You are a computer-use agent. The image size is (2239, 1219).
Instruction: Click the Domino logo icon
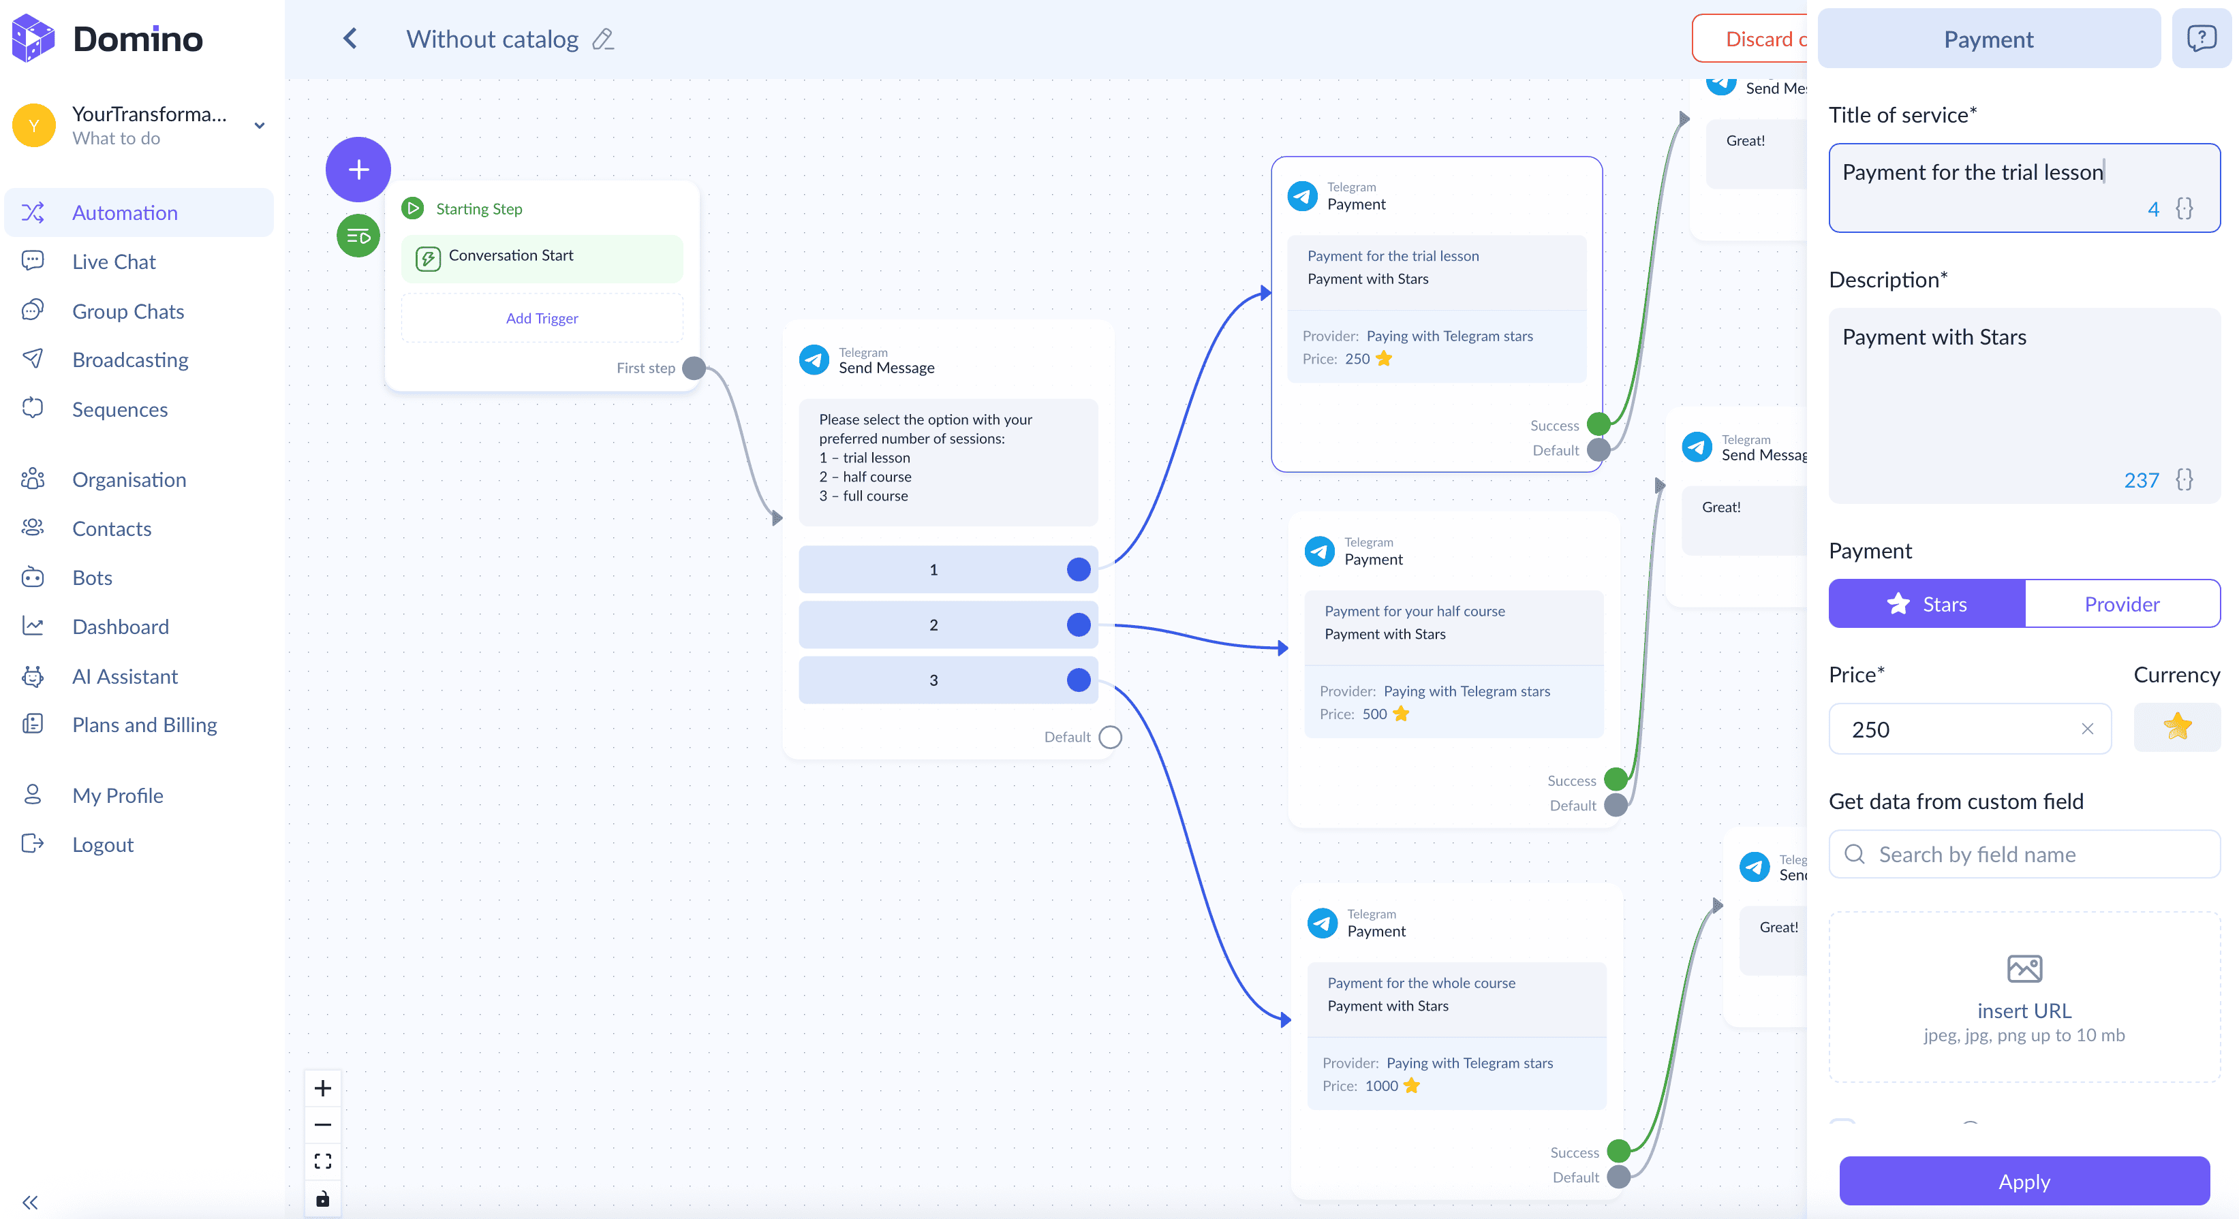33,38
